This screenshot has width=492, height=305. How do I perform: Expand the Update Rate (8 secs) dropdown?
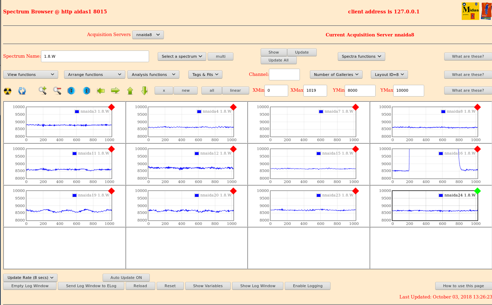click(x=30, y=278)
